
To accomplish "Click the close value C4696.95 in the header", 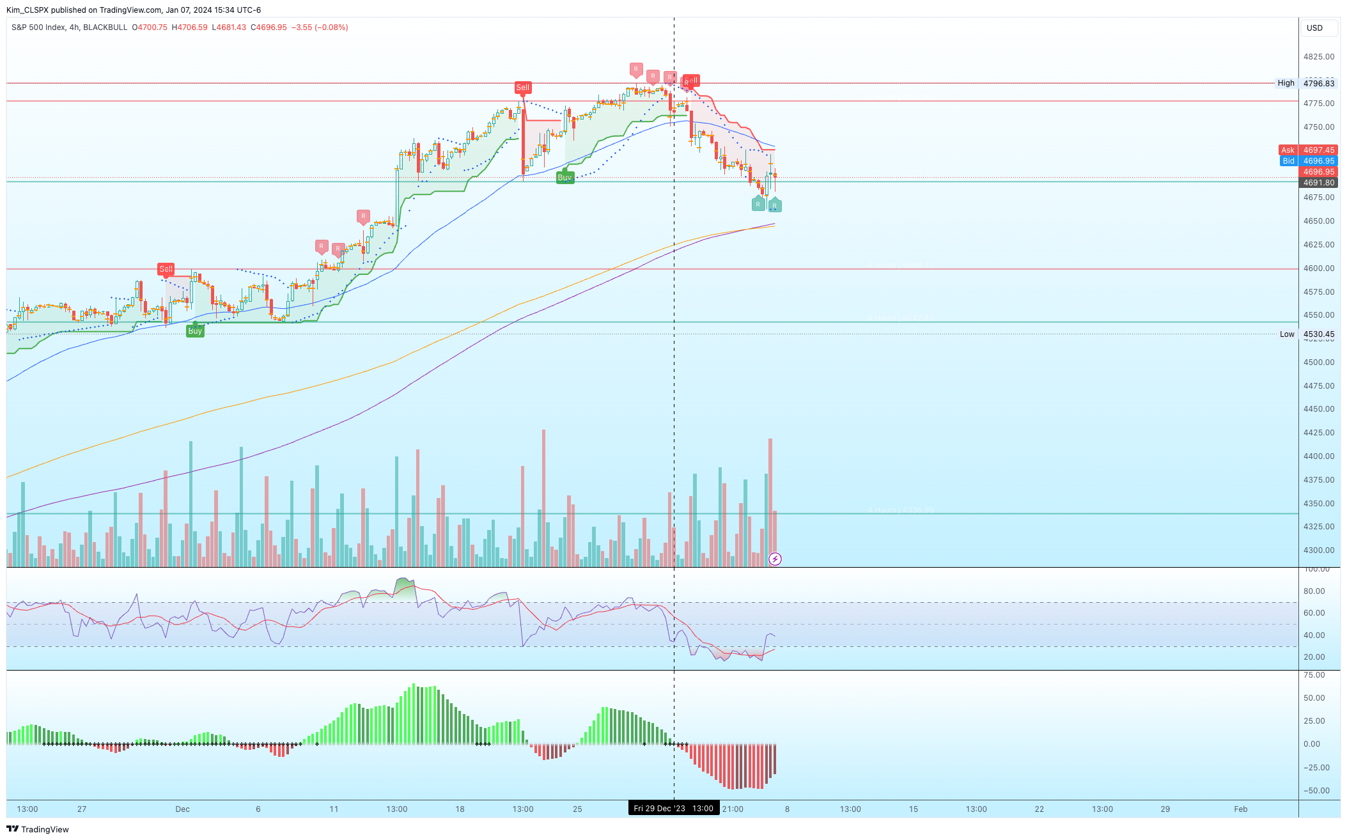I will click(x=269, y=27).
